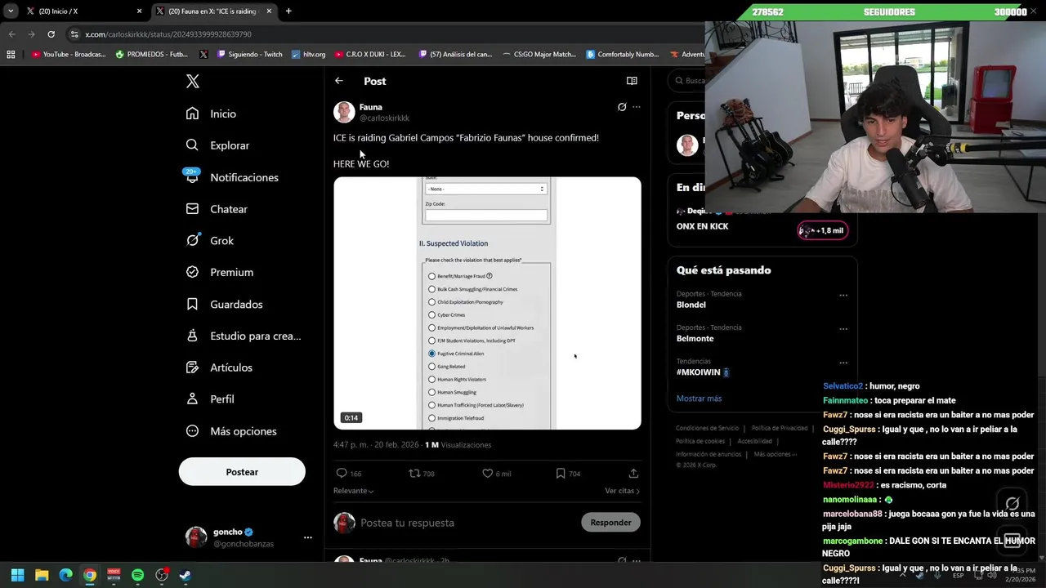Select Fugitive Criminal Alien radio option

(x=431, y=354)
